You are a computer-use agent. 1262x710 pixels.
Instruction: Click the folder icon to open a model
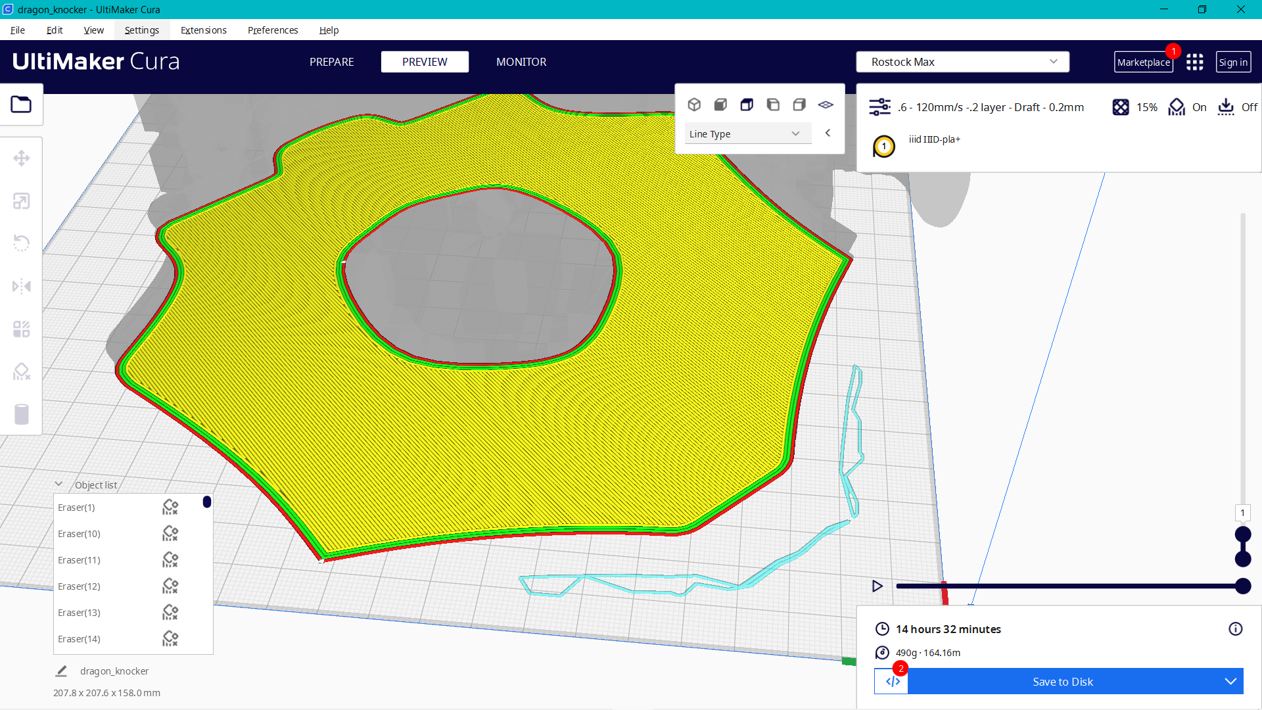tap(21, 104)
